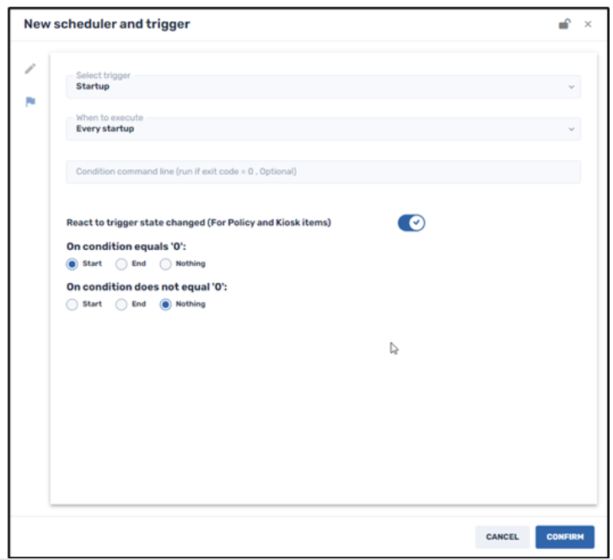Screen dimensions: 613x560
Task: Select End under On condition equals '0'
Action: click(121, 264)
